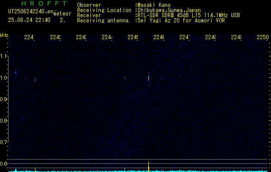Select the filename UT2506242240.pn
Screen dimensions: 271x172
(x=31, y=12)
